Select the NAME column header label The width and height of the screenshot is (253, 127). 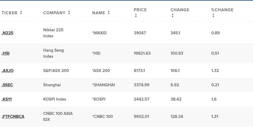pyautogui.click(x=99, y=13)
